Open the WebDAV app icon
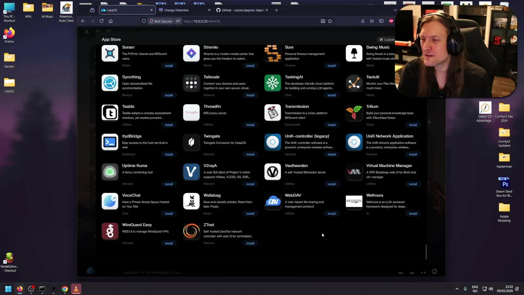 (x=273, y=201)
